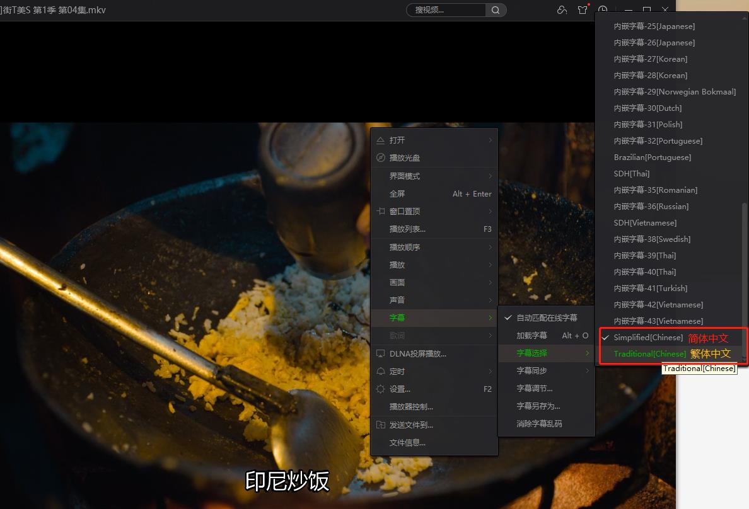
Task: Expand the 字幕选择 submenu
Action: click(x=547, y=353)
